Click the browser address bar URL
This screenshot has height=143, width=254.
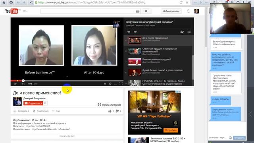[x=92, y=2]
